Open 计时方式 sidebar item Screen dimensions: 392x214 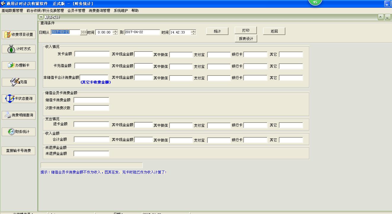[19, 49]
